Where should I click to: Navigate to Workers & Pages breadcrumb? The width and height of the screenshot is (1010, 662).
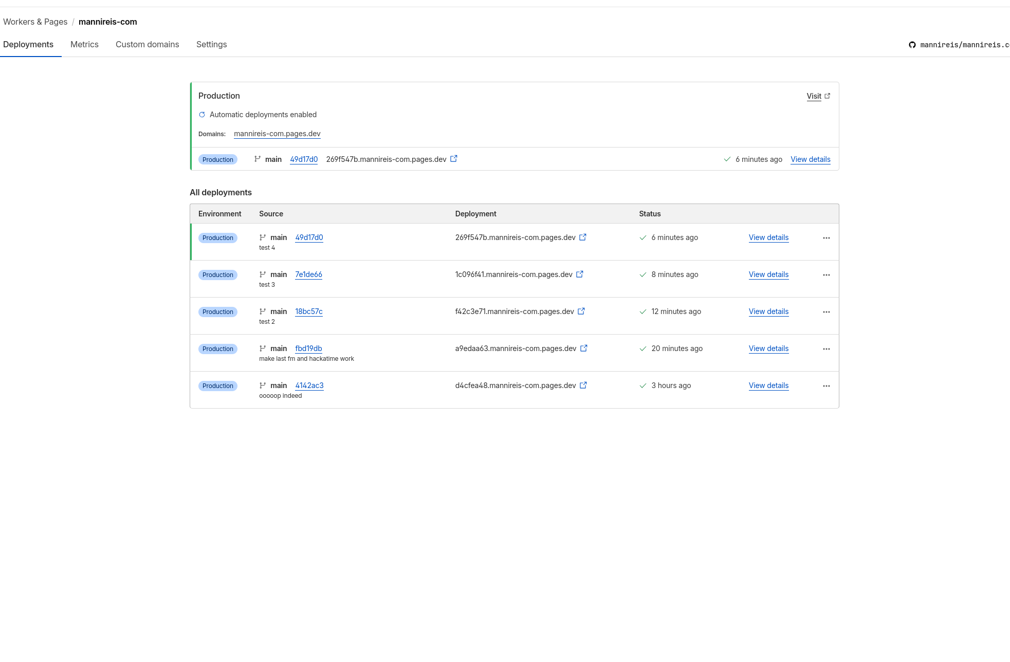click(x=35, y=22)
